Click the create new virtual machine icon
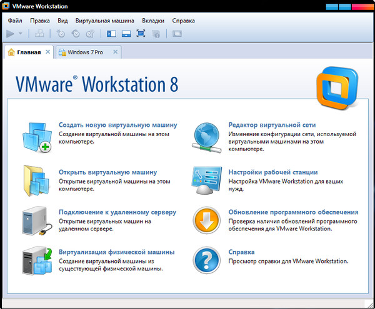This screenshot has height=309, width=375. (37, 137)
